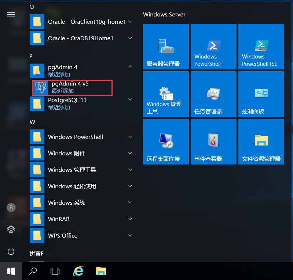Click the Oracle - OraDB19Home1 folder icon
This screenshot has width=293, height=280.
click(37, 38)
